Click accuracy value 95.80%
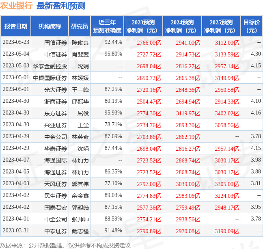This screenshot has width=263, height=249. (x=113, y=54)
